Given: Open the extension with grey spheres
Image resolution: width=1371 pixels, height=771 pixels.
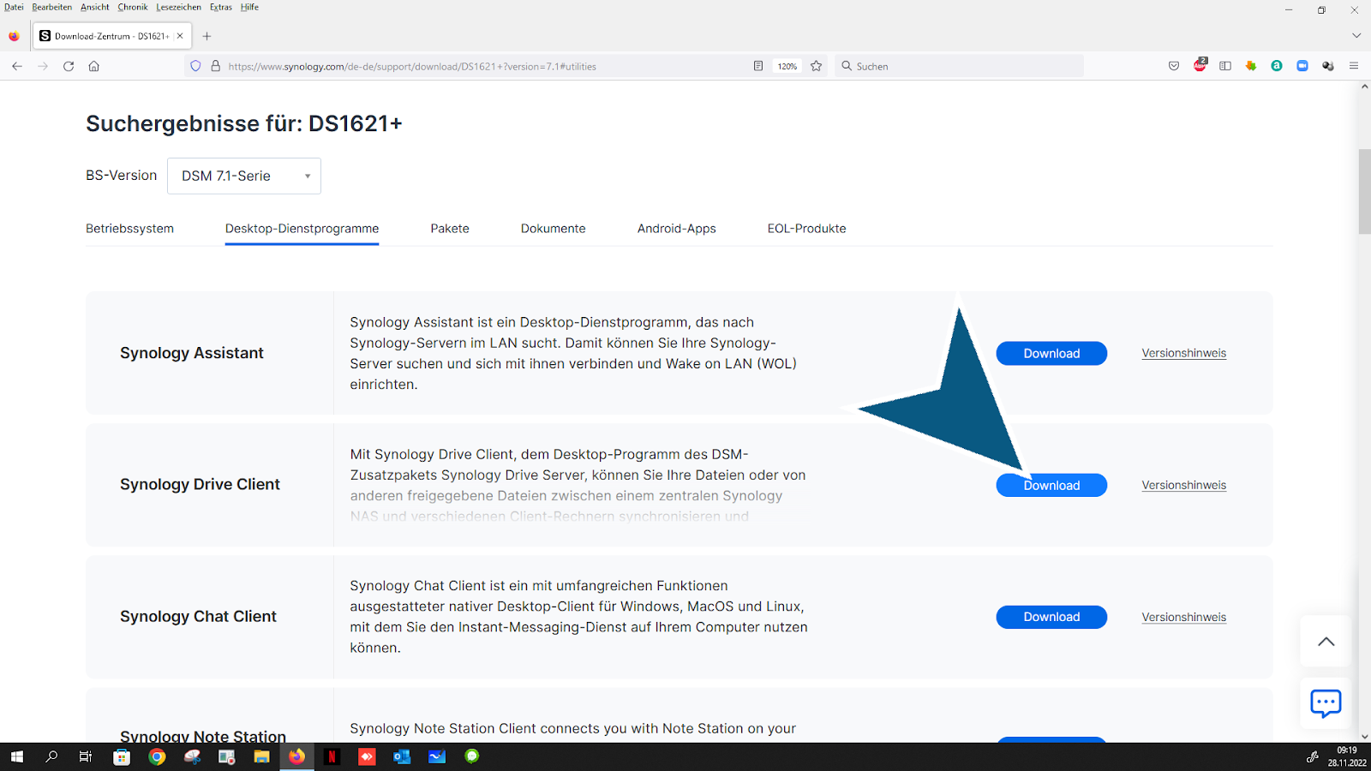Looking at the screenshot, I should [x=1328, y=66].
